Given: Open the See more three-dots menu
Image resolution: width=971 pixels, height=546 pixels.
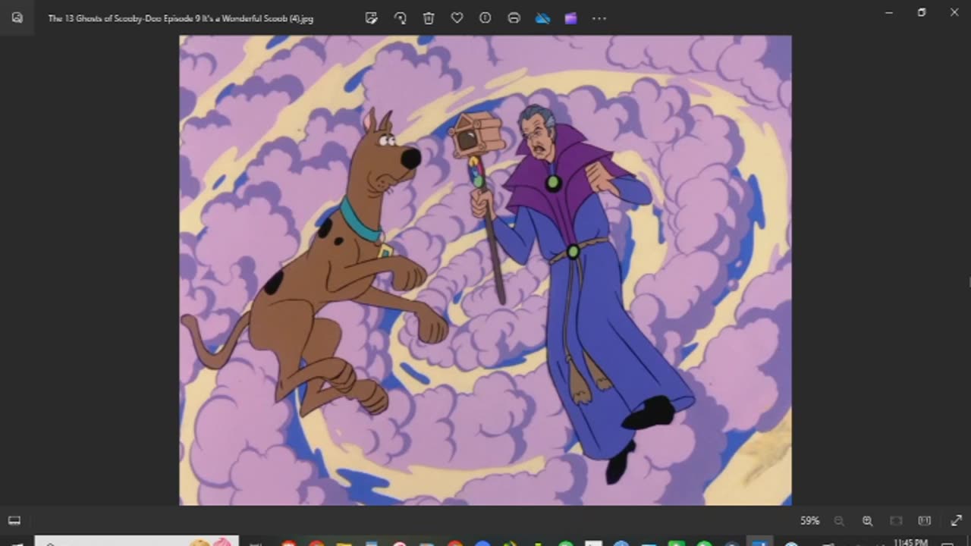Looking at the screenshot, I should [x=599, y=18].
